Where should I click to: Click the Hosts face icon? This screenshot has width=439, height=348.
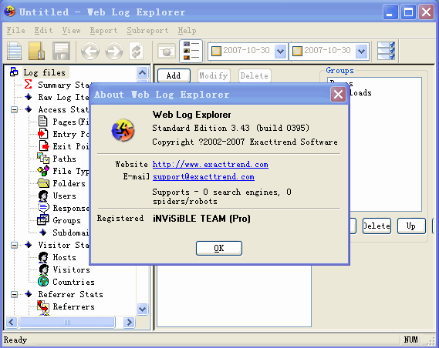pyautogui.click(x=43, y=257)
